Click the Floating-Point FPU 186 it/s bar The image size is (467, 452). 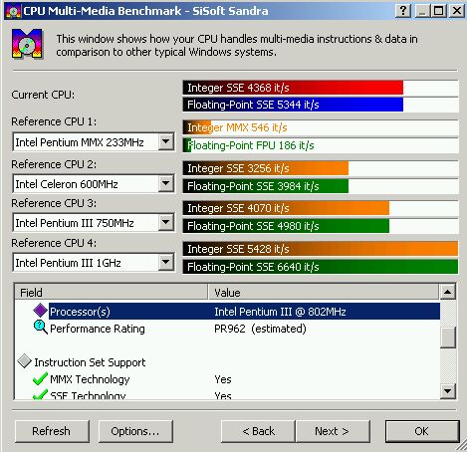321,145
